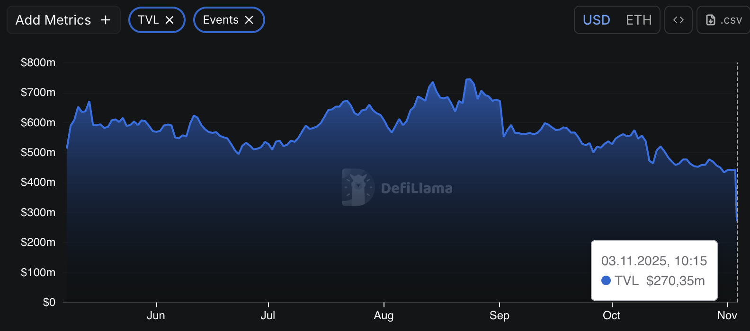Select the Aug marker on the timeline
Image resolution: width=750 pixels, height=331 pixels.
point(384,315)
